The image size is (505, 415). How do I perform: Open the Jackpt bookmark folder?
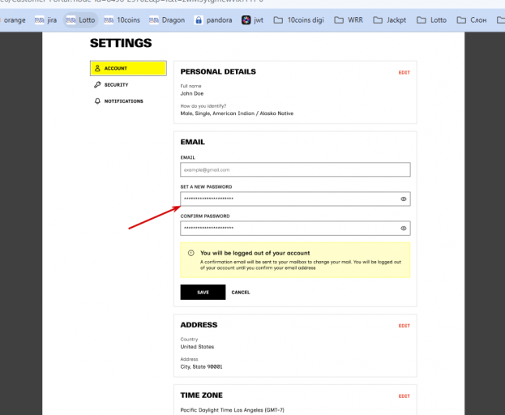click(x=390, y=20)
